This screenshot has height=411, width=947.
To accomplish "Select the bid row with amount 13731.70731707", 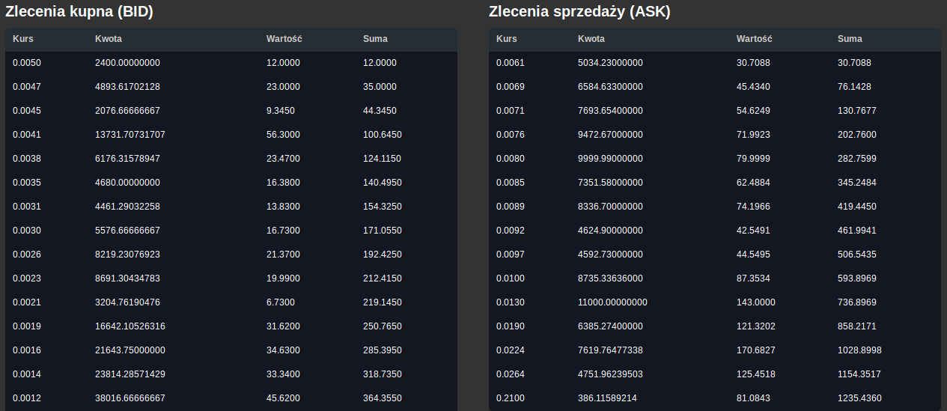I will click(231, 135).
